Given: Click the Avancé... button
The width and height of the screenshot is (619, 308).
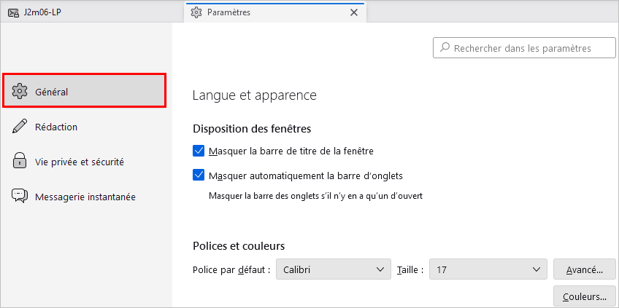Looking at the screenshot, I should click(584, 269).
